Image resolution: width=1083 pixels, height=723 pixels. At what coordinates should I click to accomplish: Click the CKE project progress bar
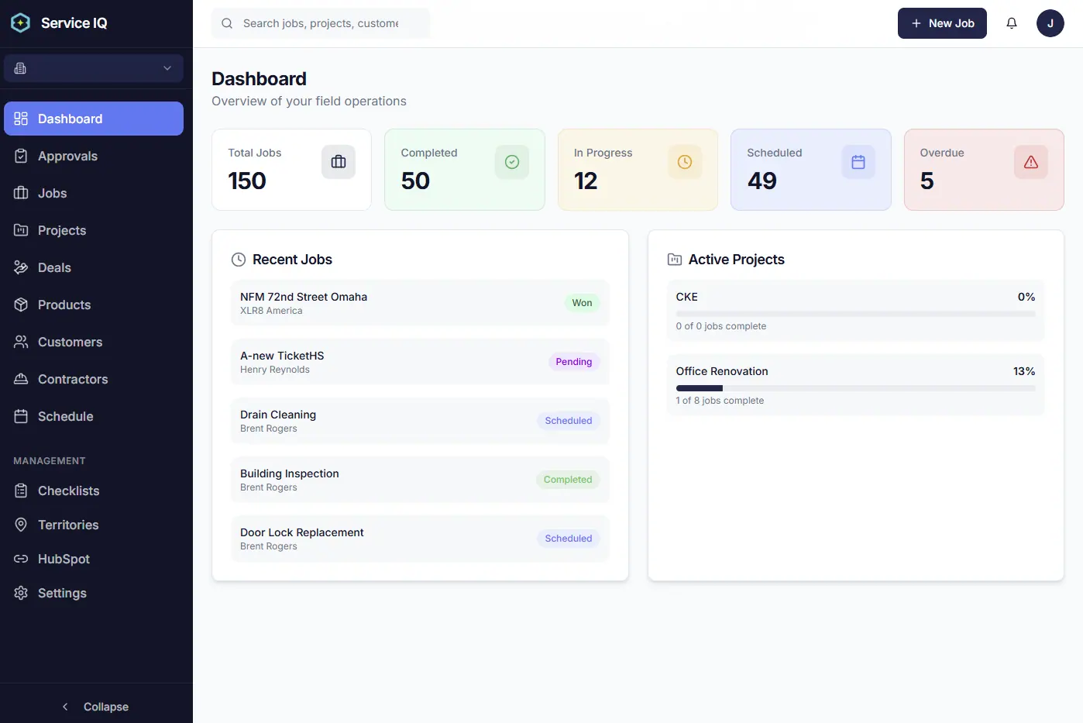point(855,314)
